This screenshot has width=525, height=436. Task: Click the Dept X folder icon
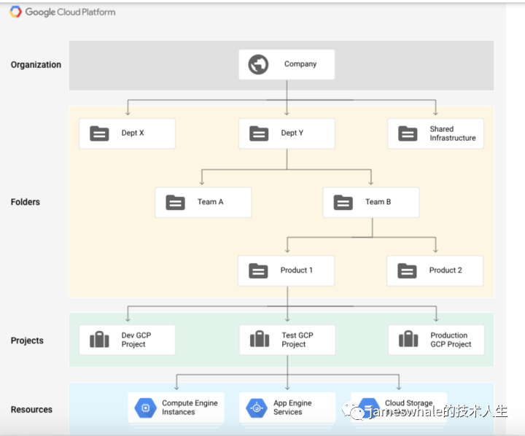click(99, 133)
